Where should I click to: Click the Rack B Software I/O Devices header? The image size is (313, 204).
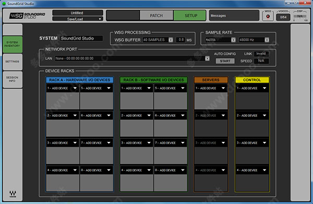[153, 80]
